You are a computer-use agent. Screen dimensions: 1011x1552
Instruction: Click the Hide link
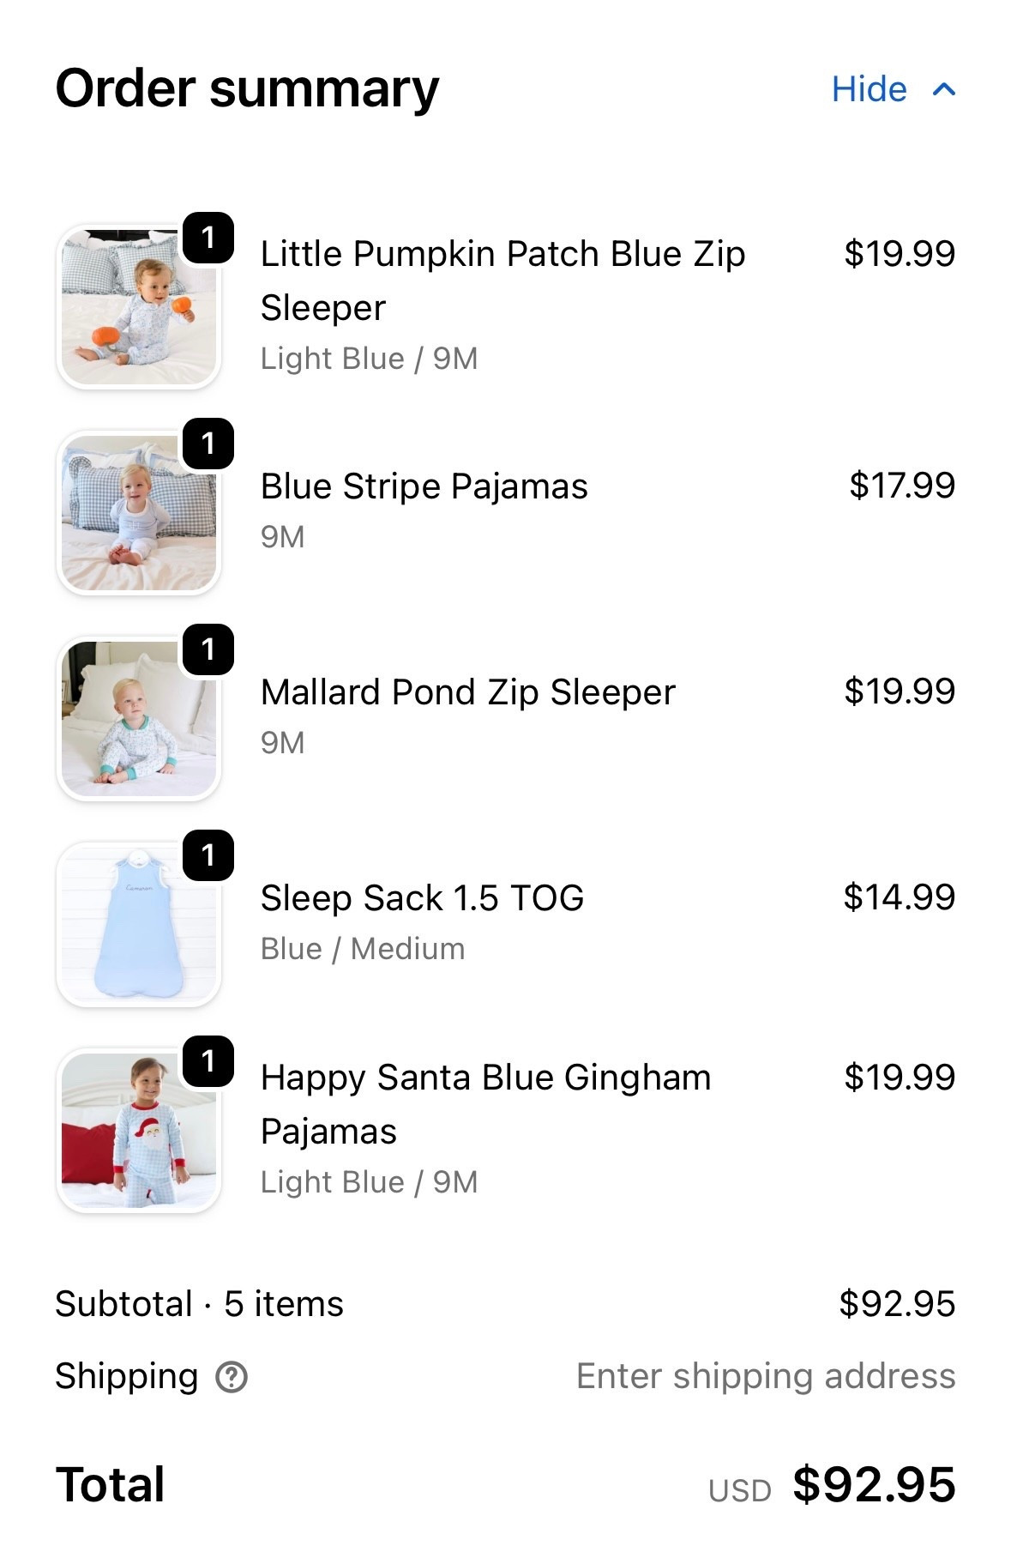click(869, 89)
